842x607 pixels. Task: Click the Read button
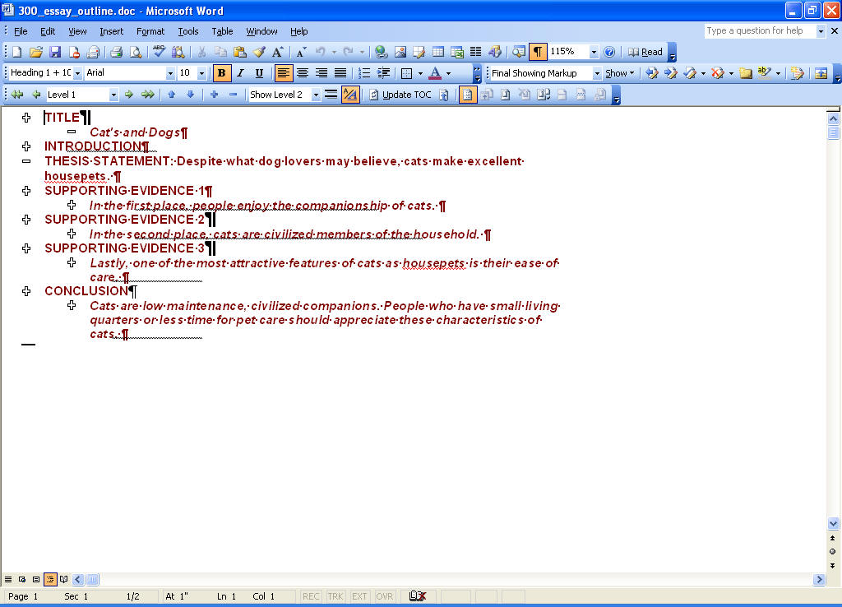coord(645,52)
